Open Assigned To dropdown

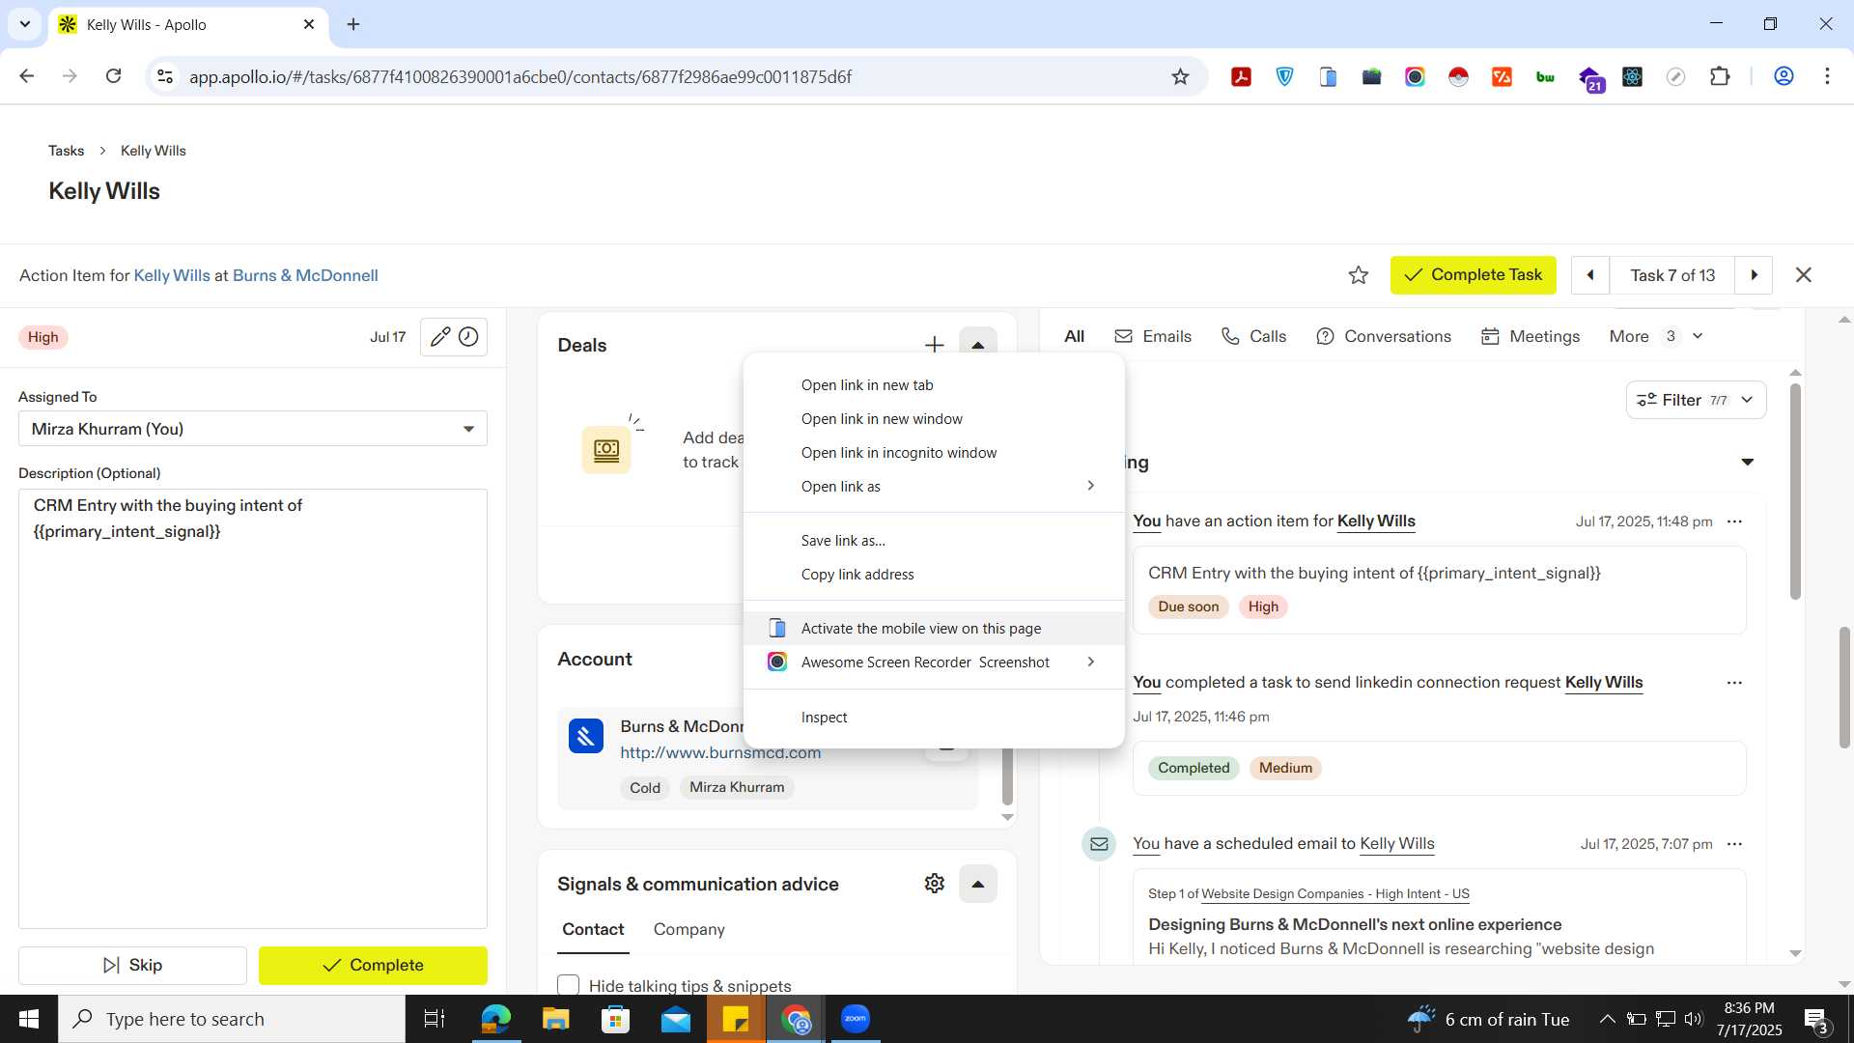[253, 429]
